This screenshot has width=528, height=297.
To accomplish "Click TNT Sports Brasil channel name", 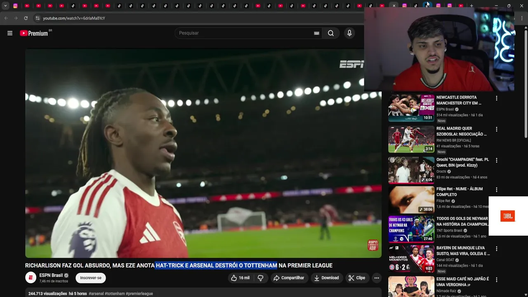I will click(449, 231).
